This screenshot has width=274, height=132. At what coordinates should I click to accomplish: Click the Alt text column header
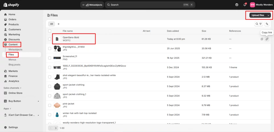146,31
